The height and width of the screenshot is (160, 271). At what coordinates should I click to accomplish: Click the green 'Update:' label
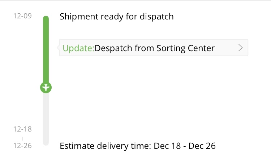coord(78,48)
